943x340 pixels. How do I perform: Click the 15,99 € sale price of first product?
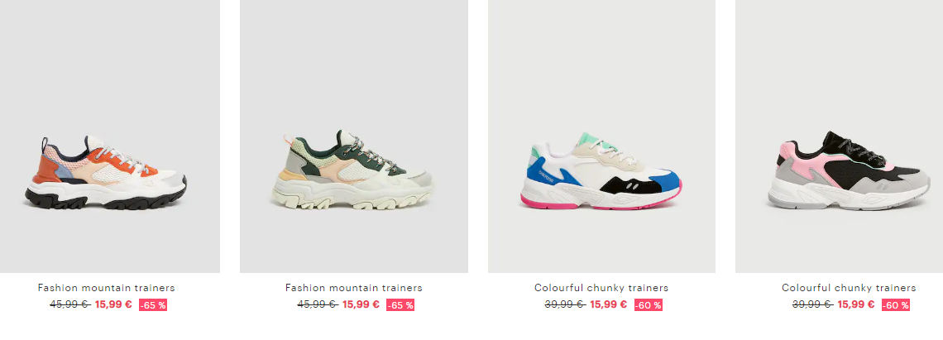click(113, 304)
